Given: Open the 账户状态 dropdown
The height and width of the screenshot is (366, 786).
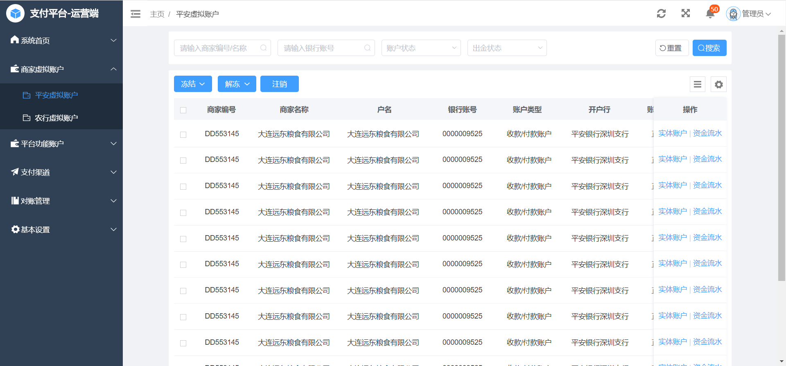Looking at the screenshot, I should click(421, 48).
